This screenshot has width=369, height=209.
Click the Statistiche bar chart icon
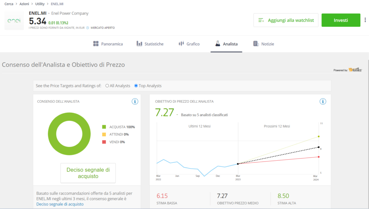tap(139, 44)
